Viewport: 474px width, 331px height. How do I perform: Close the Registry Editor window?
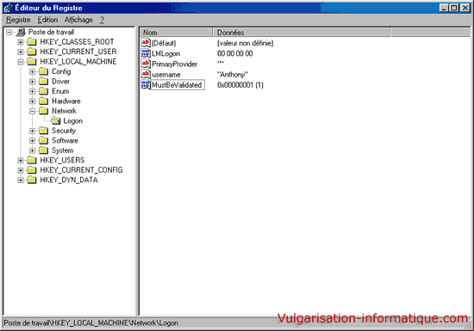tap(465, 8)
